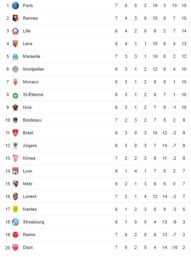Open the Marseille crest icon
191x257 pixels.
15,57
